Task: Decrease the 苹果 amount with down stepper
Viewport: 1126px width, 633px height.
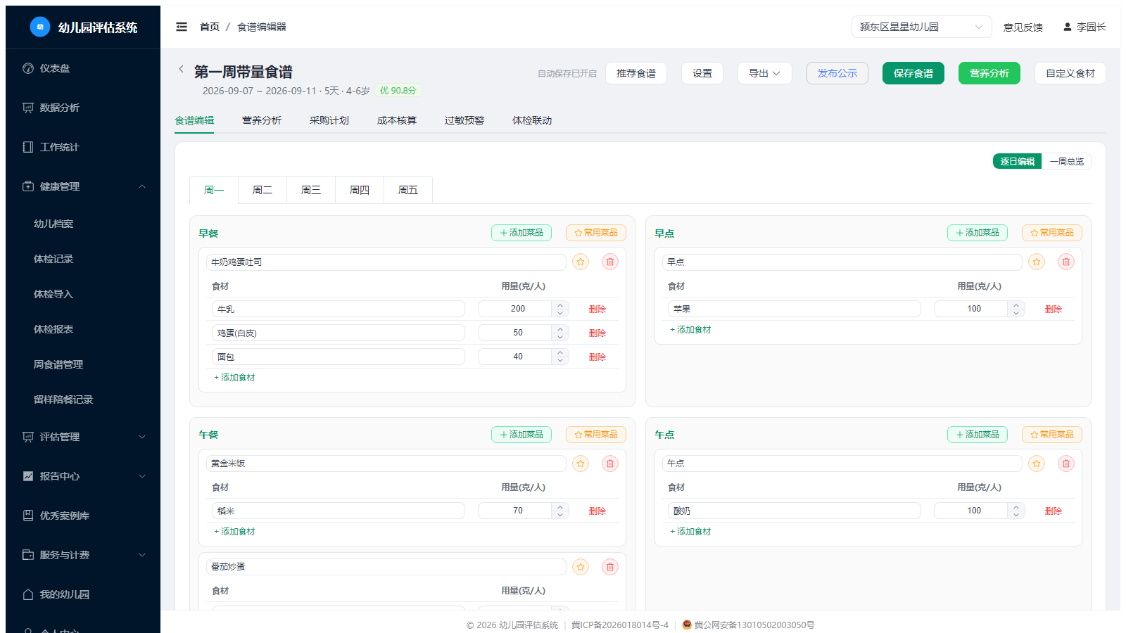Action: point(1016,312)
